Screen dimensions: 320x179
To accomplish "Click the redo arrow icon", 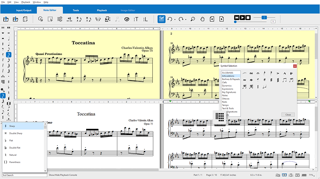I will 181,19.
